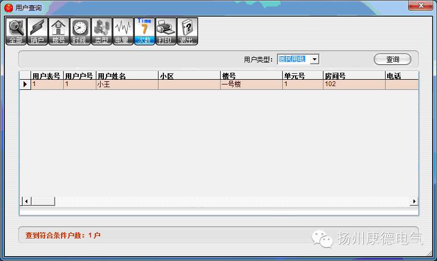Click the 次数 count query icon
This screenshot has width=437, height=261.
point(145,31)
